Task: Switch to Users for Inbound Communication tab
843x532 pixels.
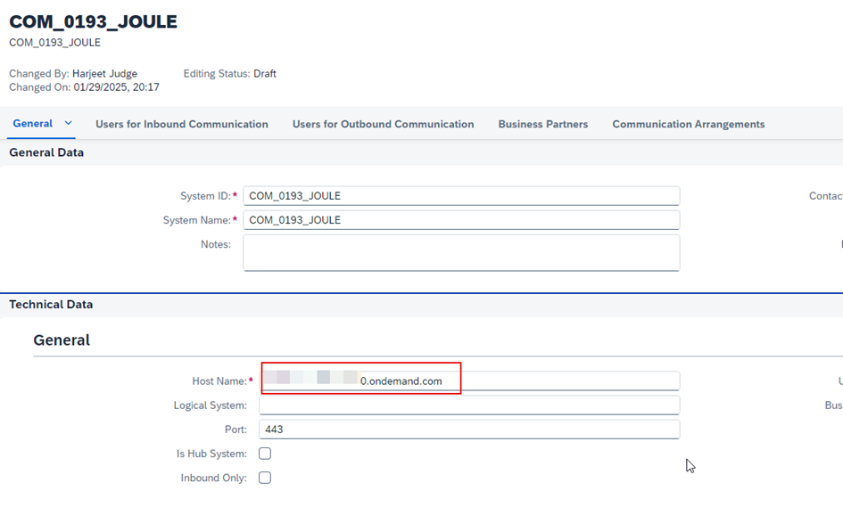Action: [182, 125]
